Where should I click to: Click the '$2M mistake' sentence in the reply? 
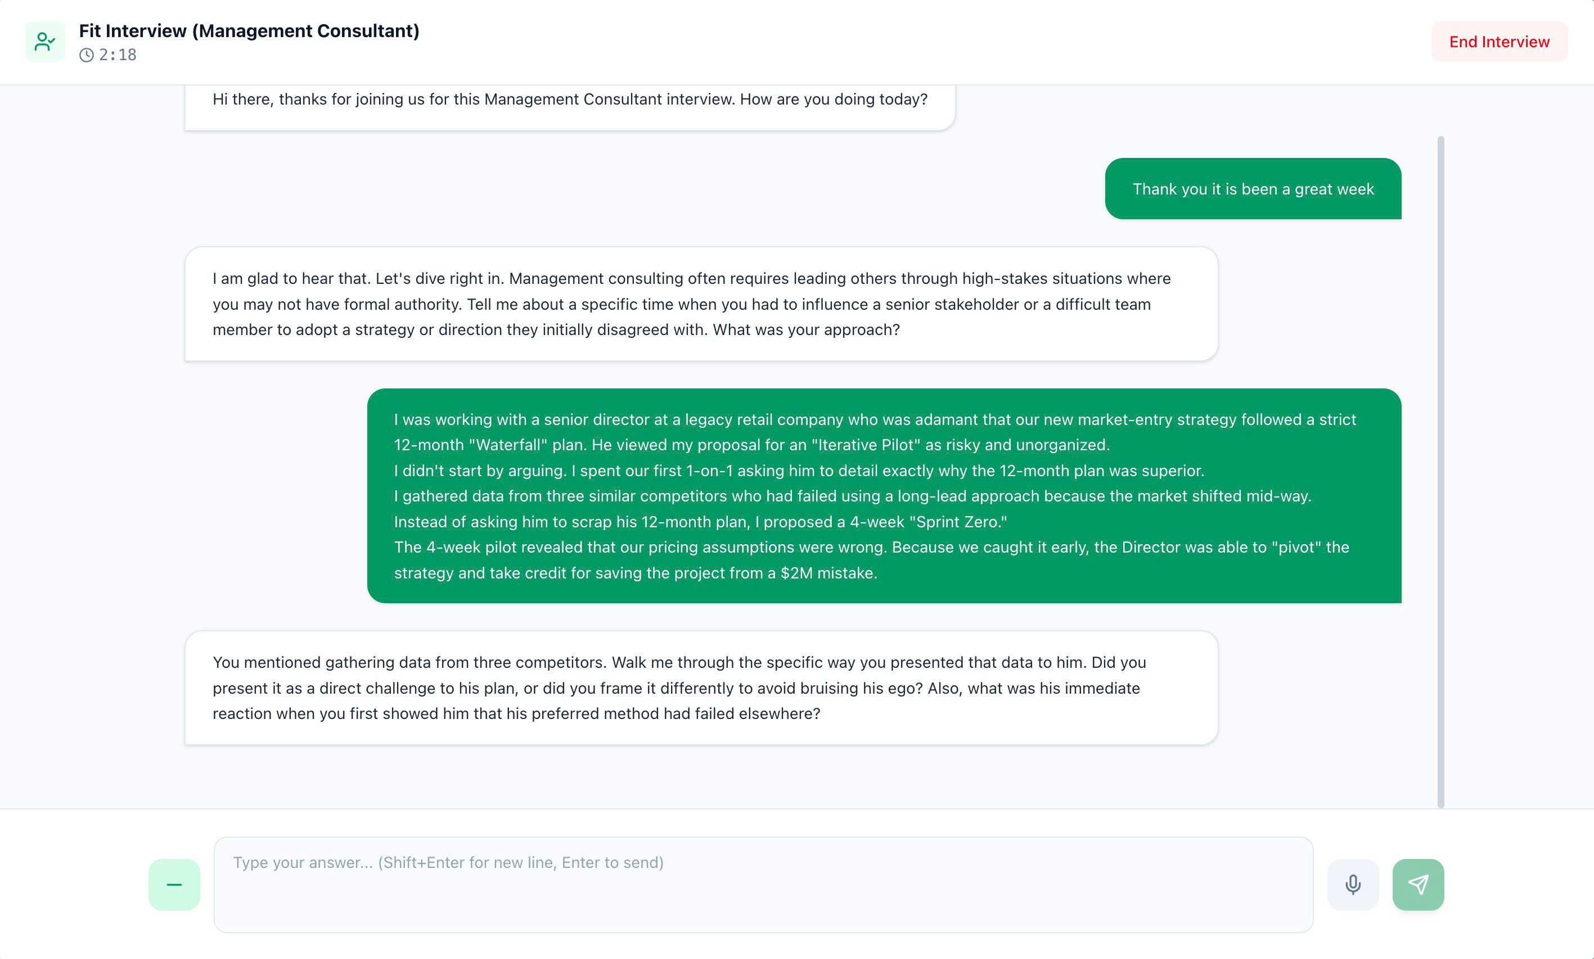(x=828, y=573)
